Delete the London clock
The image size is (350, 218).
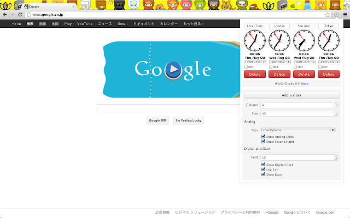tap(279, 74)
